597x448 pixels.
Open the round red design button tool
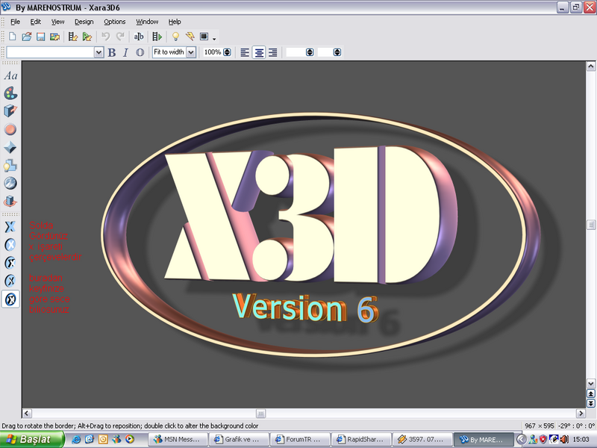click(10, 129)
